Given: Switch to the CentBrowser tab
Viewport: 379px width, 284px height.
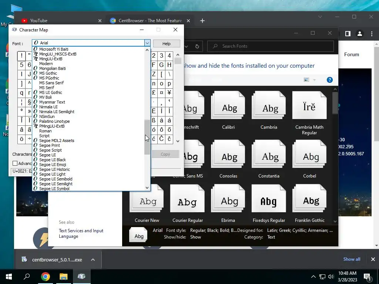Looking at the screenshot, I should [x=150, y=21].
